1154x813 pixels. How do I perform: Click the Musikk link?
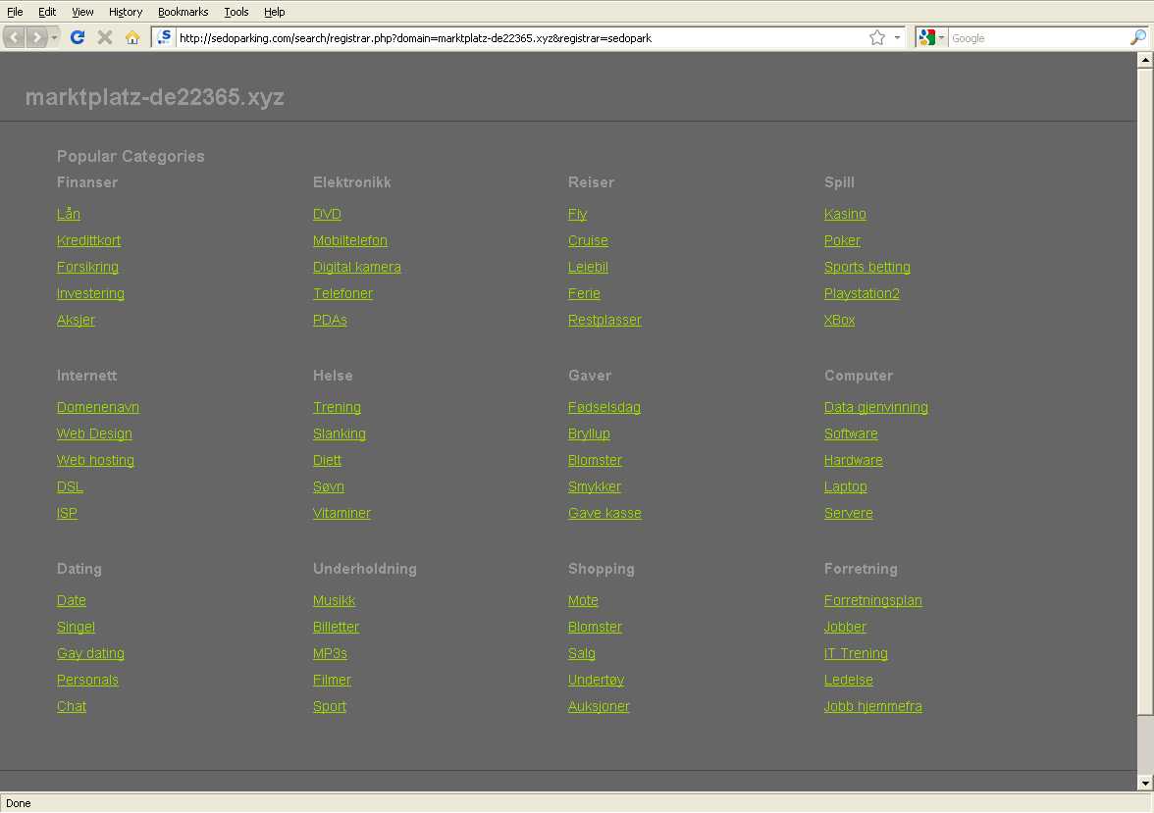click(x=334, y=600)
